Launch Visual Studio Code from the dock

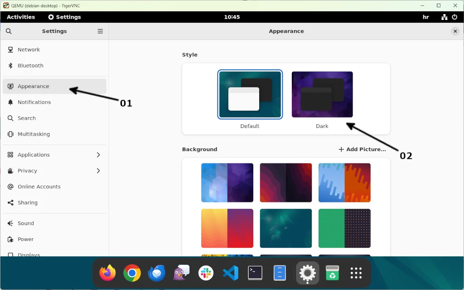(230, 273)
